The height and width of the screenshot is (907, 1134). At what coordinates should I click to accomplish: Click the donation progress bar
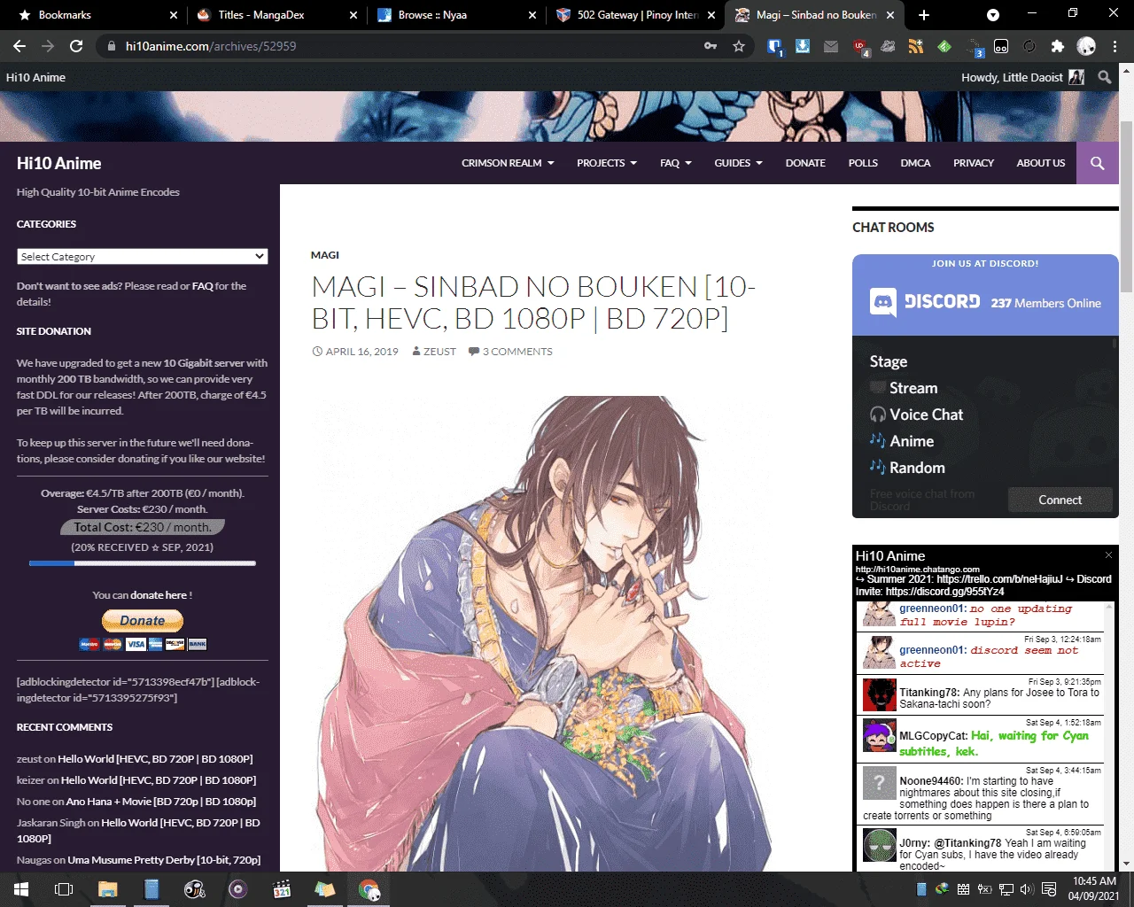[143, 563]
